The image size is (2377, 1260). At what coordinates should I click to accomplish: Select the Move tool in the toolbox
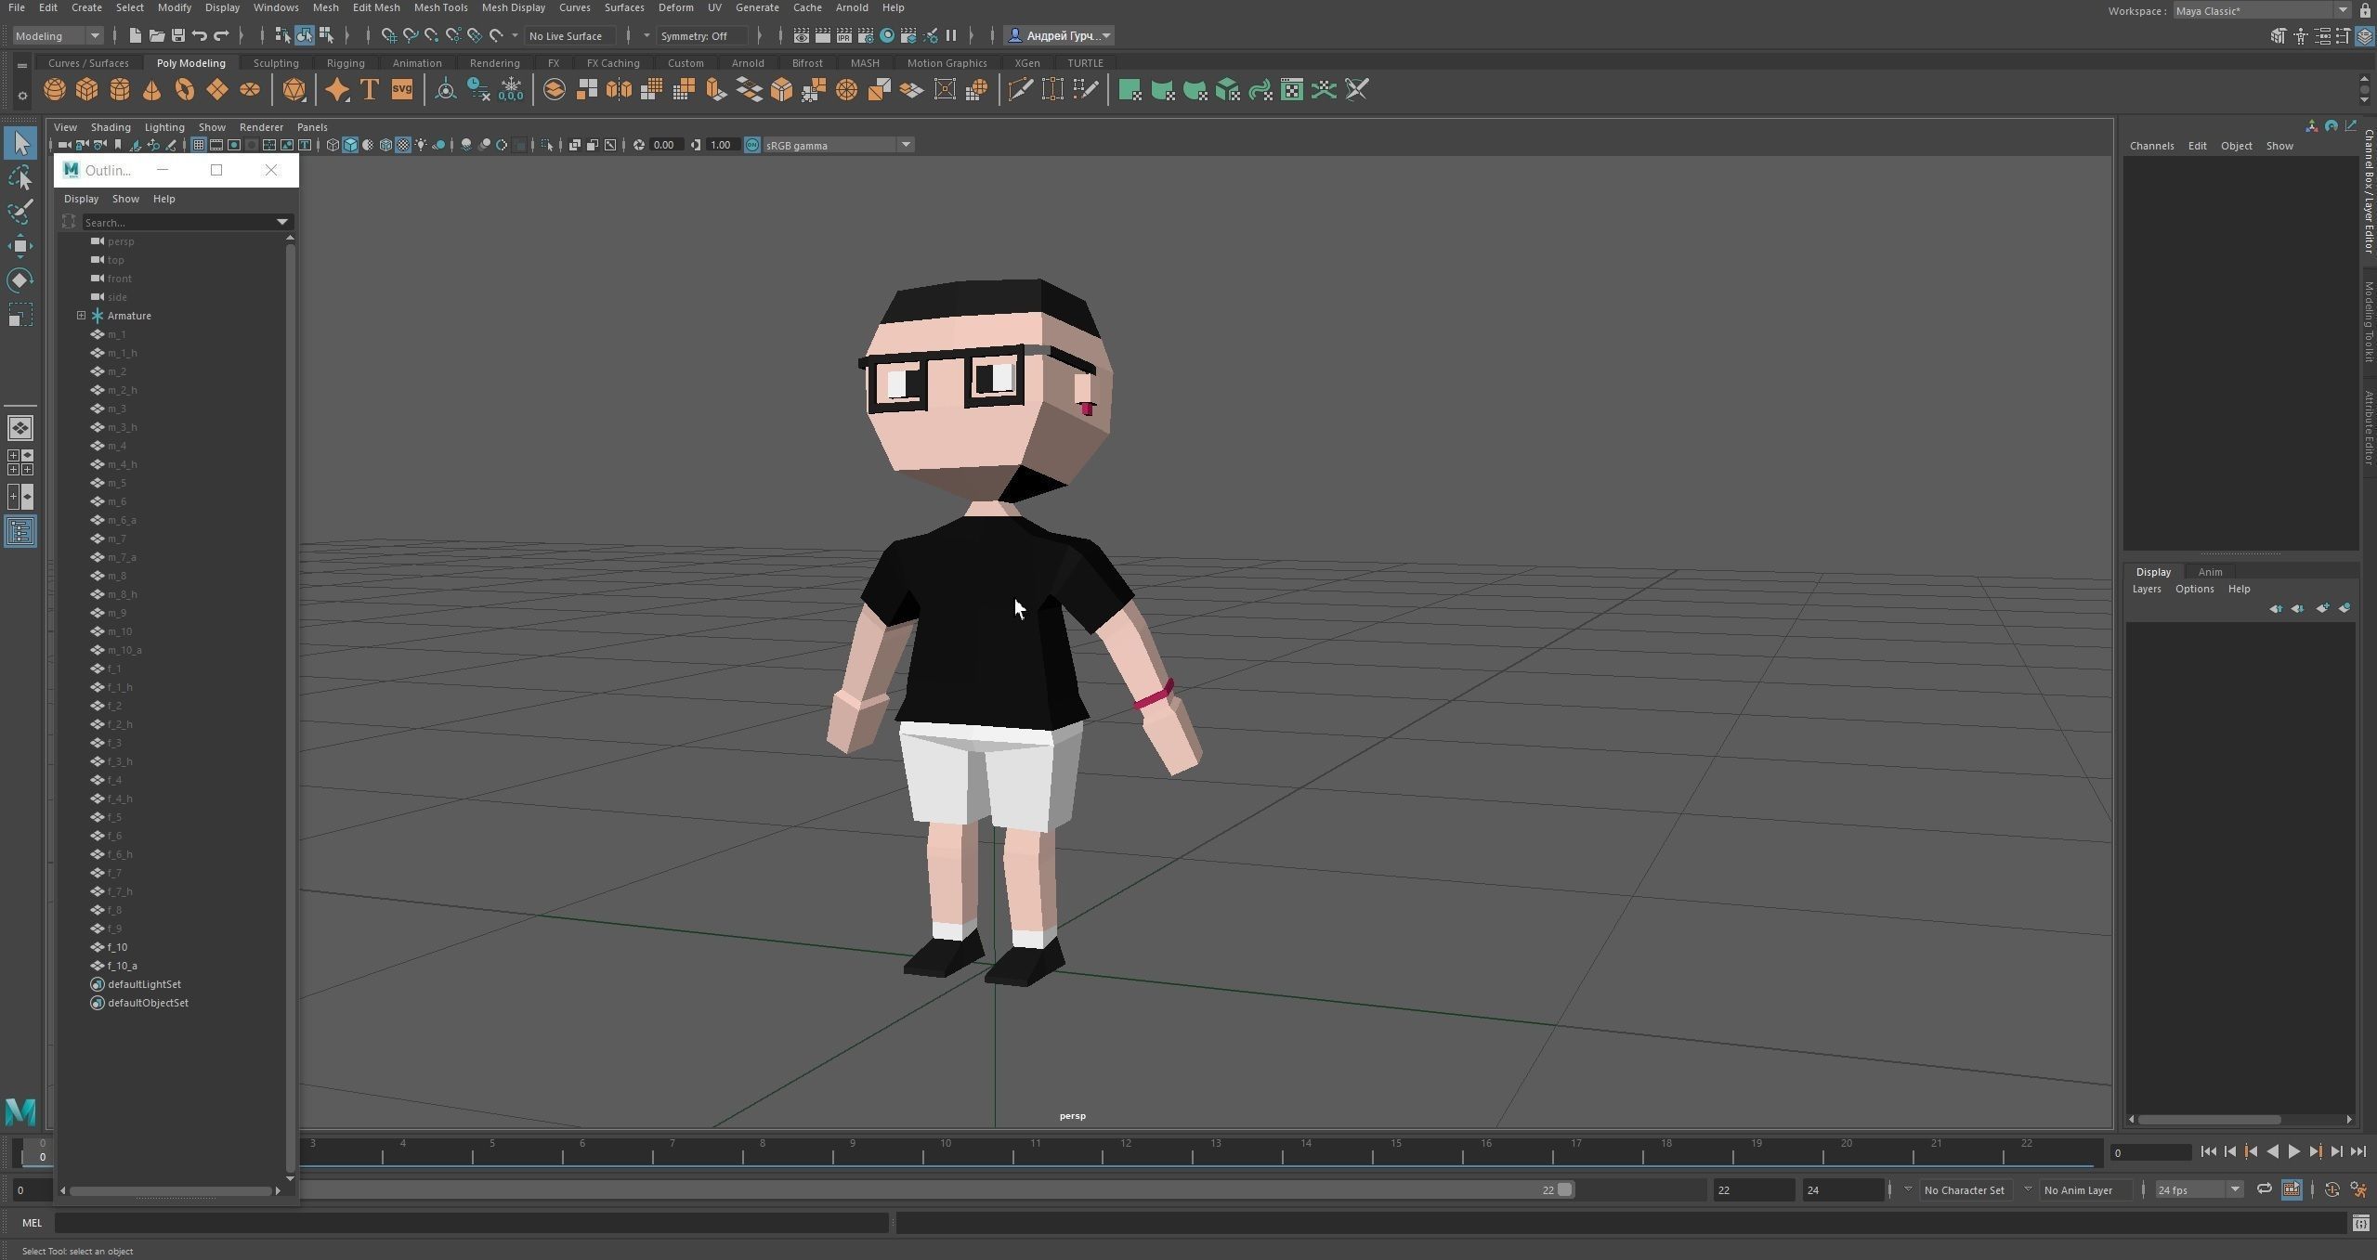pos(20,246)
